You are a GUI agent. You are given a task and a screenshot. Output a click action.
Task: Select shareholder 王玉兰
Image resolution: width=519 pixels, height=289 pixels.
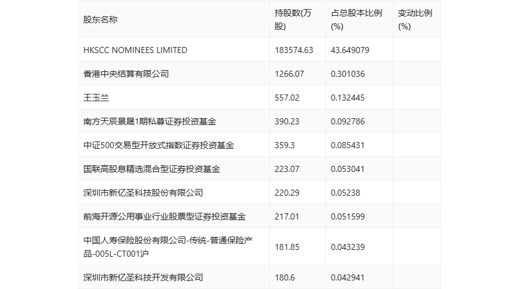tap(96, 98)
